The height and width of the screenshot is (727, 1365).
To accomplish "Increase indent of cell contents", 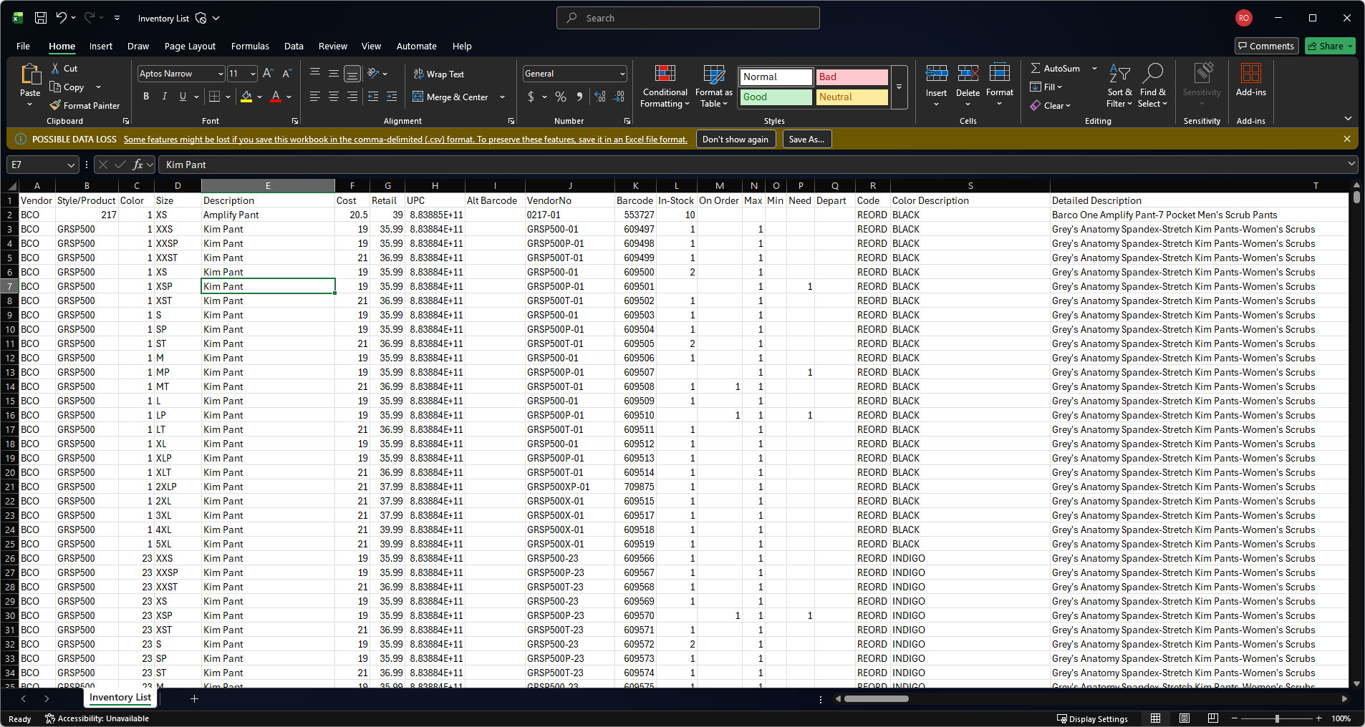I will pyautogui.click(x=392, y=97).
